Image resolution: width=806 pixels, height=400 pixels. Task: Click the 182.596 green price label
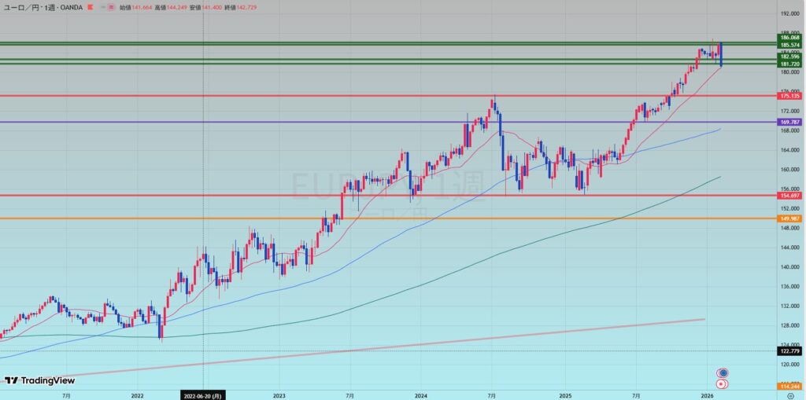click(789, 57)
